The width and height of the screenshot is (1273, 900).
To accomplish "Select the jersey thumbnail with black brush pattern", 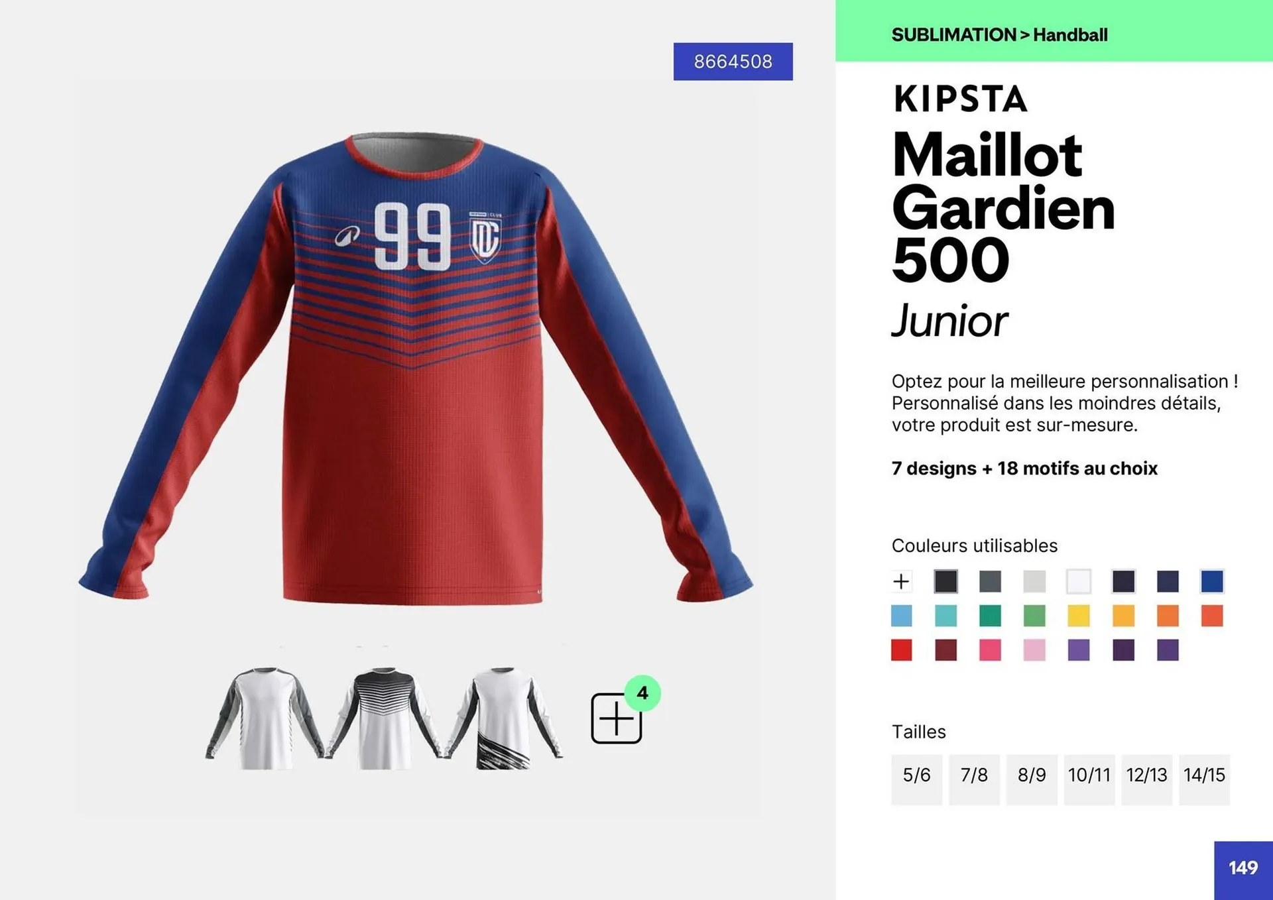I will [x=504, y=718].
